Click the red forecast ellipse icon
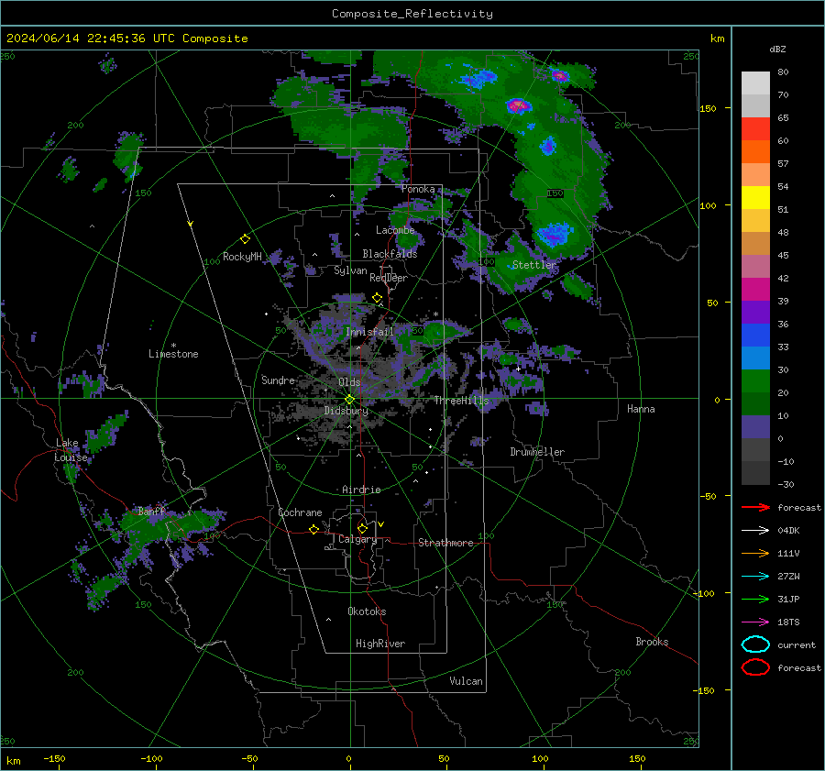825x771 pixels. [x=755, y=667]
